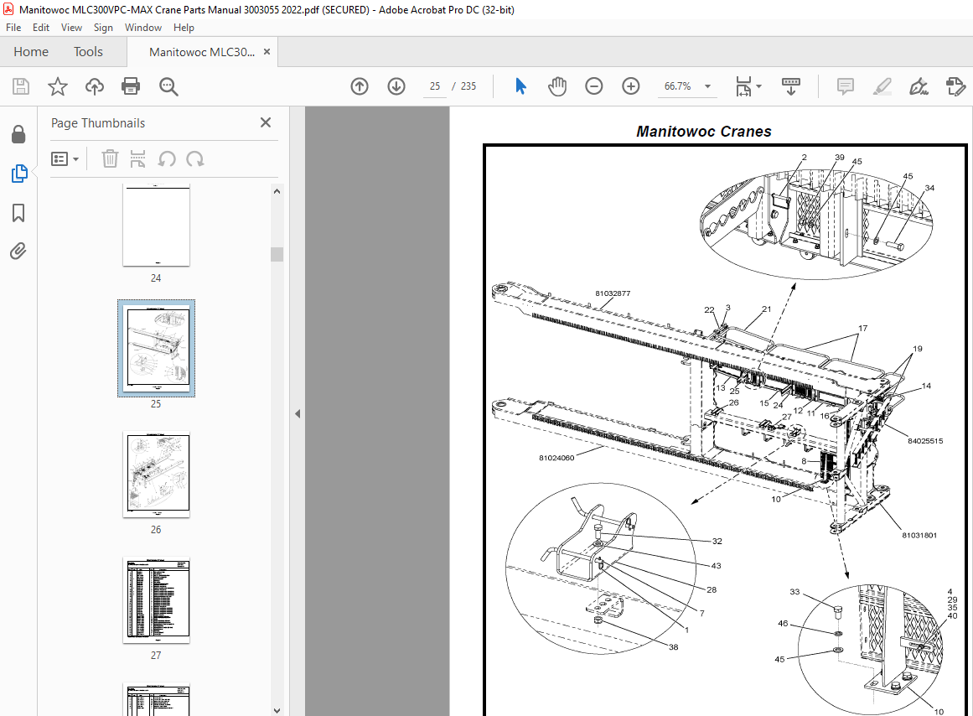Close the Page Thumbnails panel
This screenshot has width=973, height=716.
click(x=266, y=122)
